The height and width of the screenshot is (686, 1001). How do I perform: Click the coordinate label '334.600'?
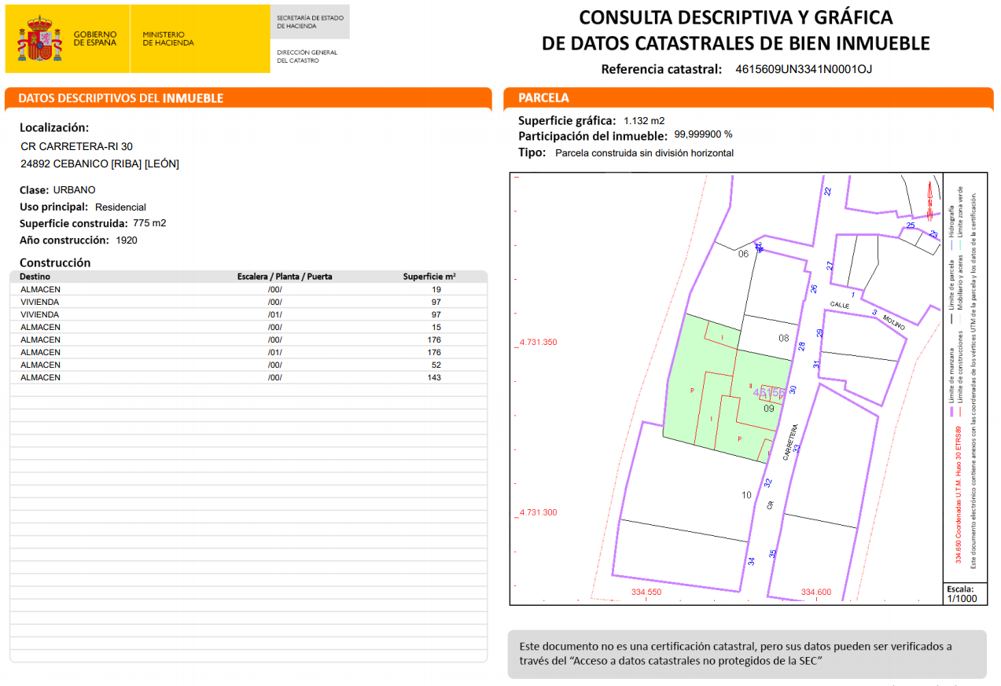tap(816, 592)
